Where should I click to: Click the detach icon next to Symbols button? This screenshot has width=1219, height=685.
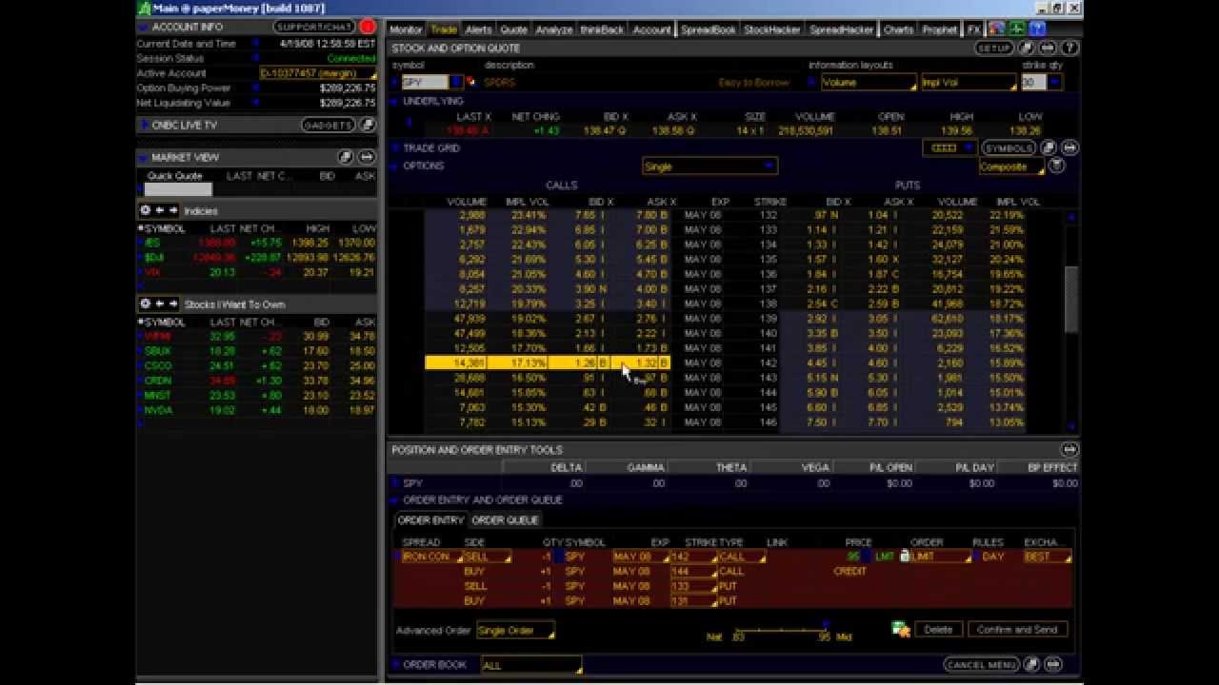click(x=1049, y=147)
